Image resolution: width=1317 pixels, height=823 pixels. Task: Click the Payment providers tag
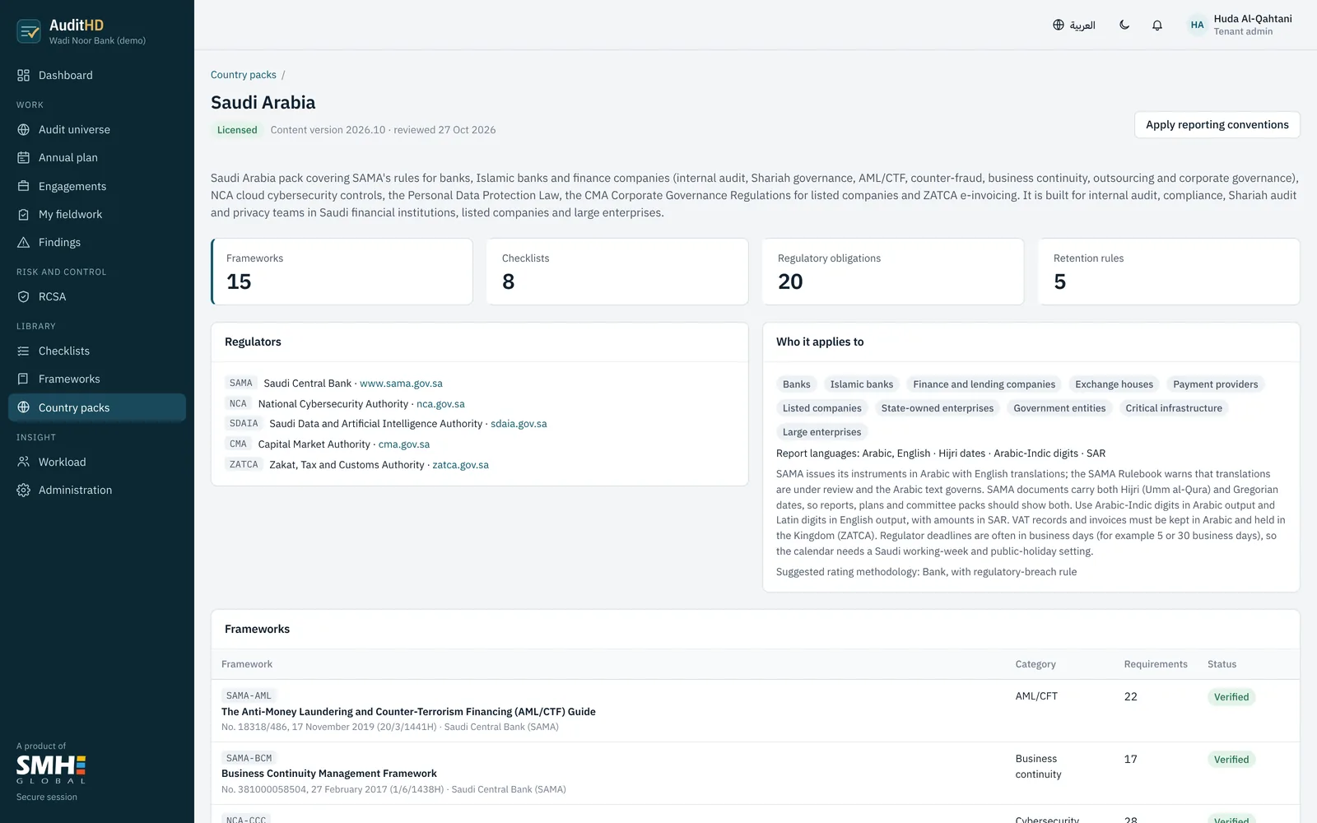tap(1215, 384)
